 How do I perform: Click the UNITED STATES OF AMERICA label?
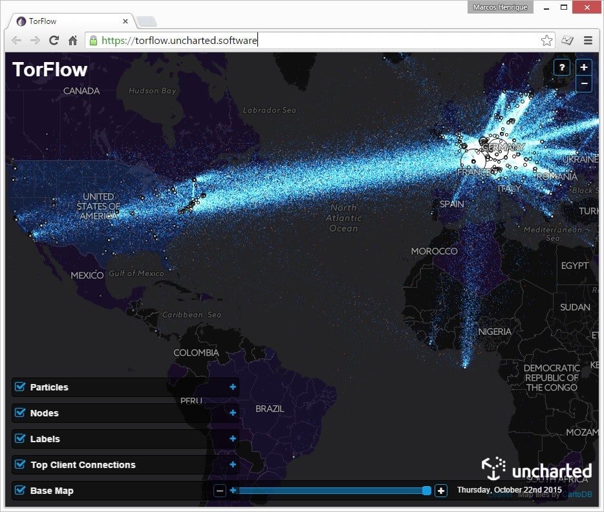[x=98, y=206]
